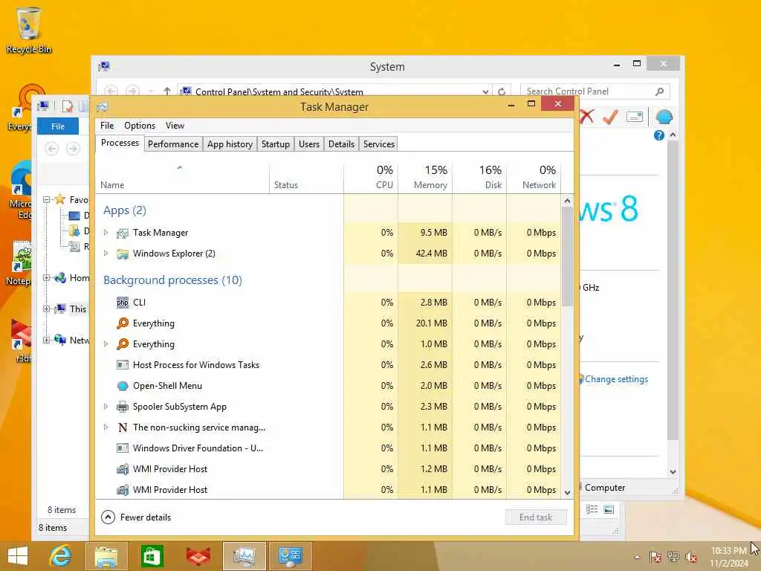Select Host Process for Windows Tasks row

[328, 365]
